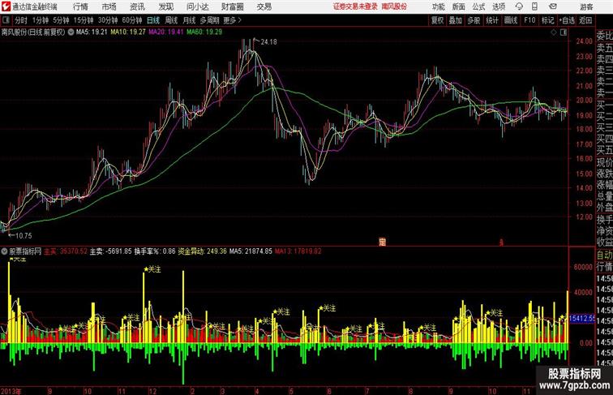Open the 选项 menu
This screenshot has width=613, height=395.
[499, 6]
